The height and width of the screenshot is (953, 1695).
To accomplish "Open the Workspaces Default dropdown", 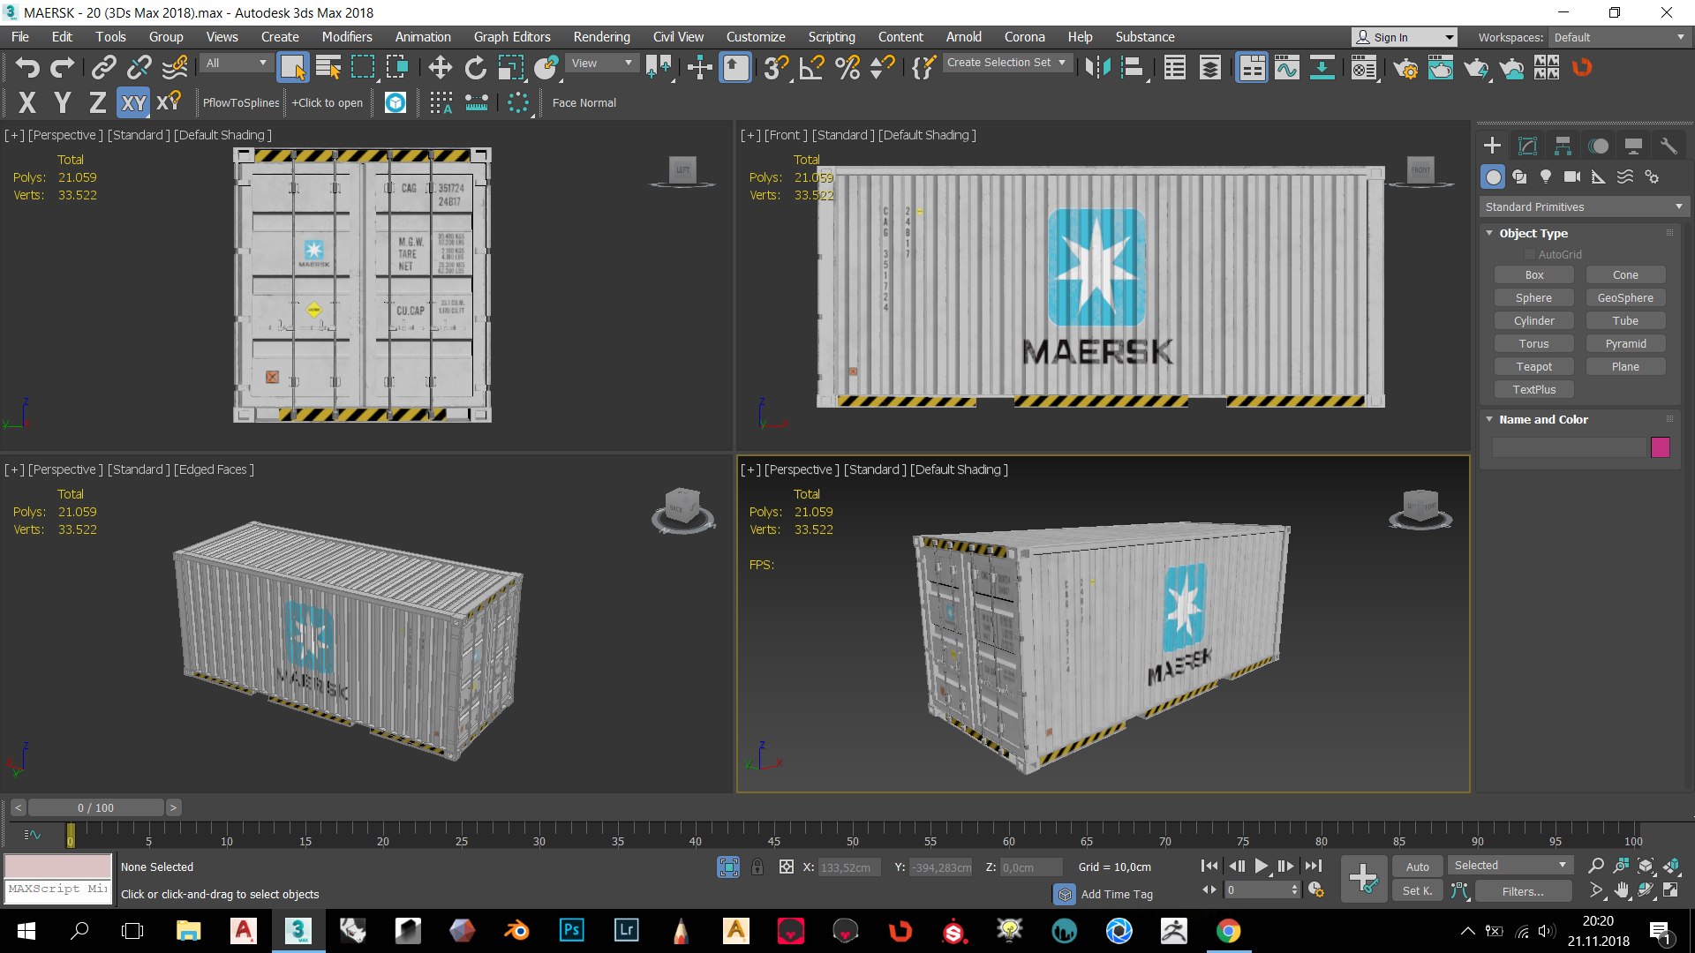I will [1618, 37].
